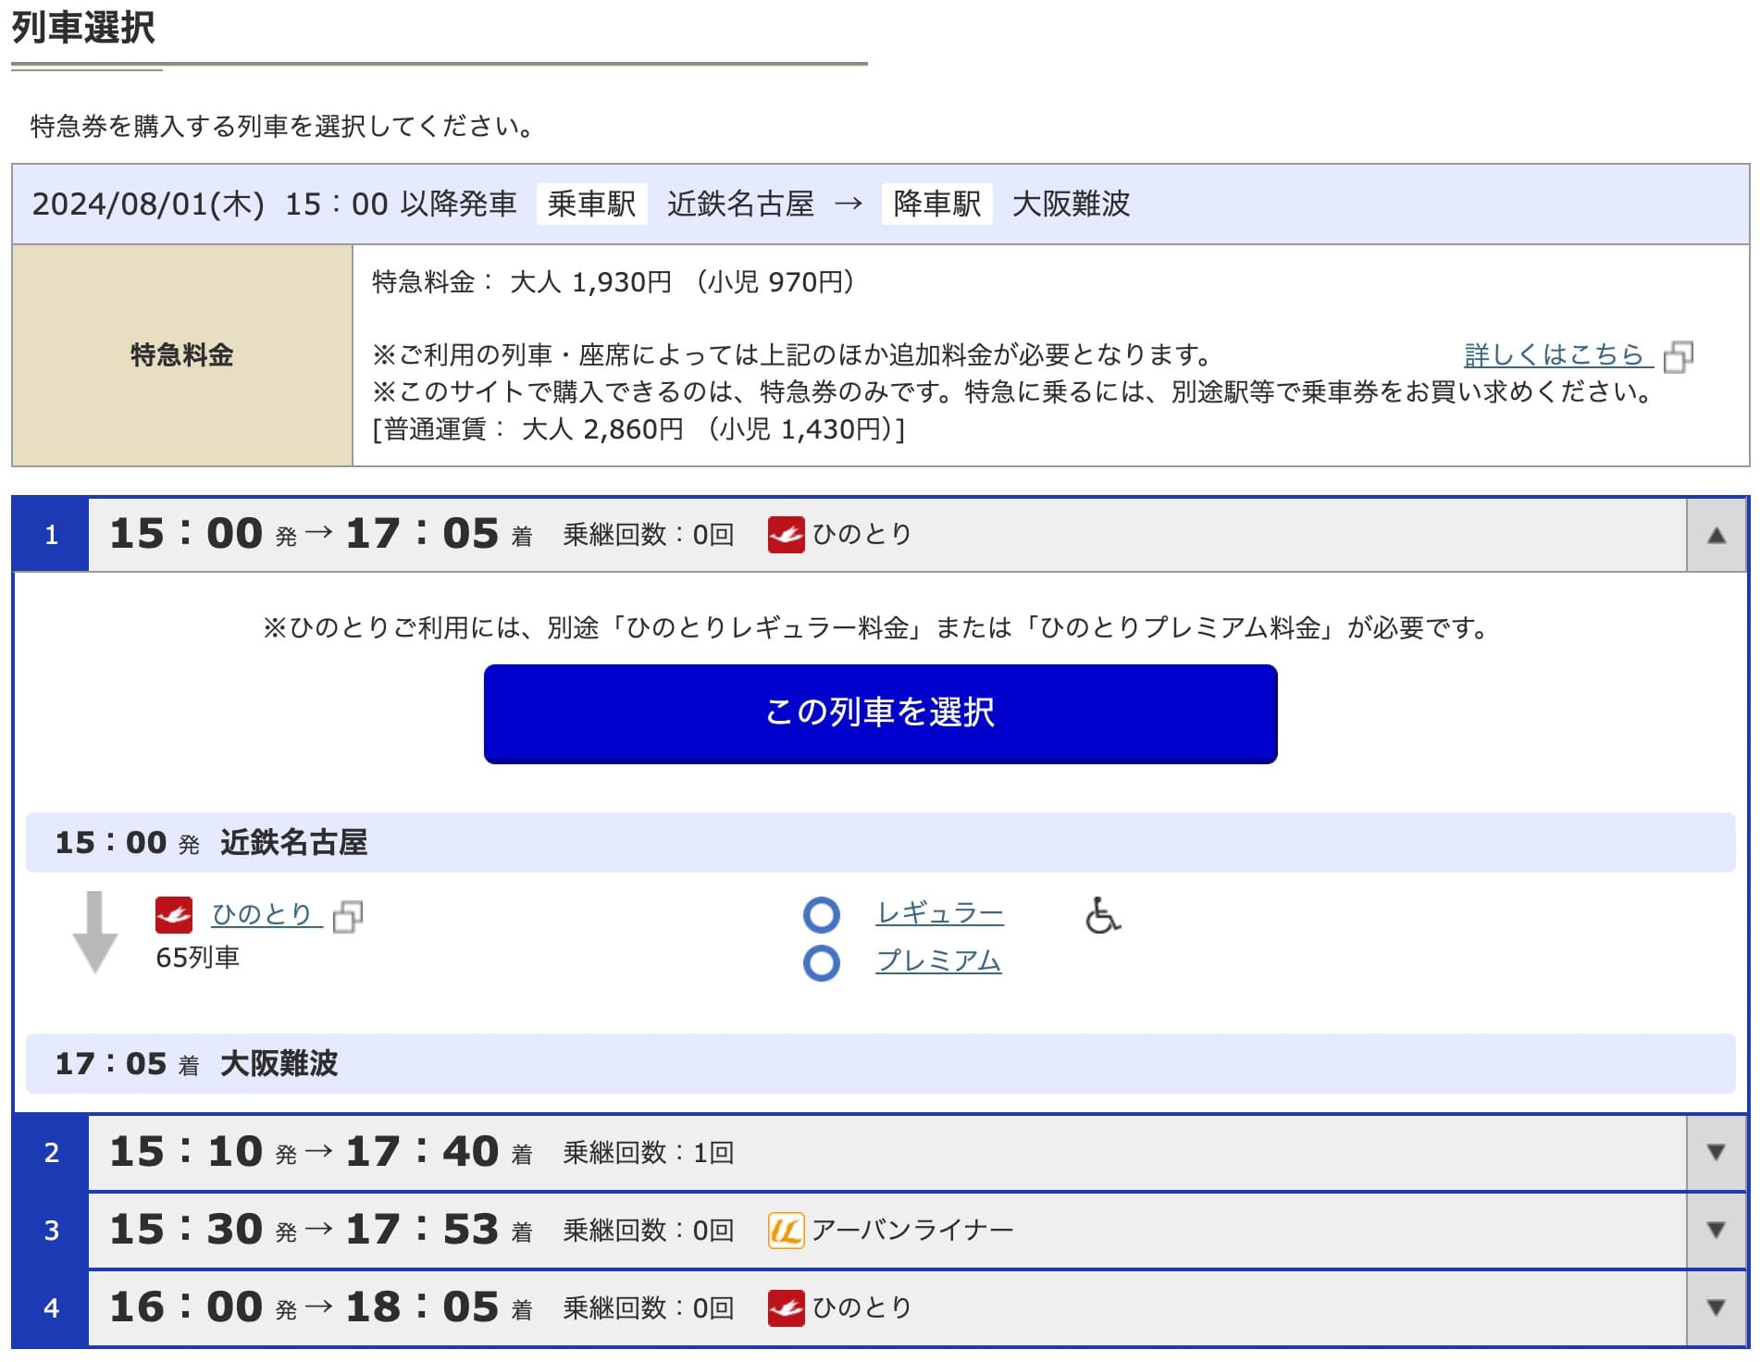Click the 大阪難波 text in search summary

click(1071, 204)
